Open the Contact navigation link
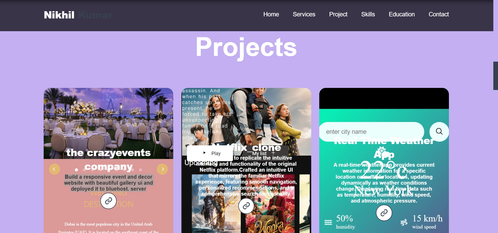This screenshot has height=233, width=498. point(439,14)
